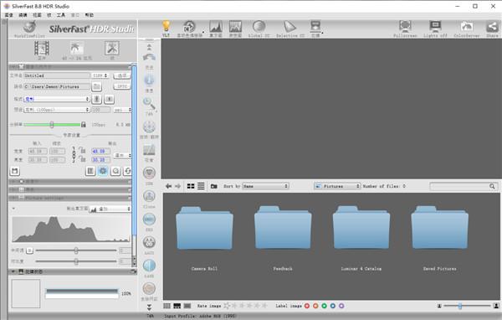The image size is (502, 320).
Task: Open the Tools menu in menu bar
Action: (x=61, y=15)
